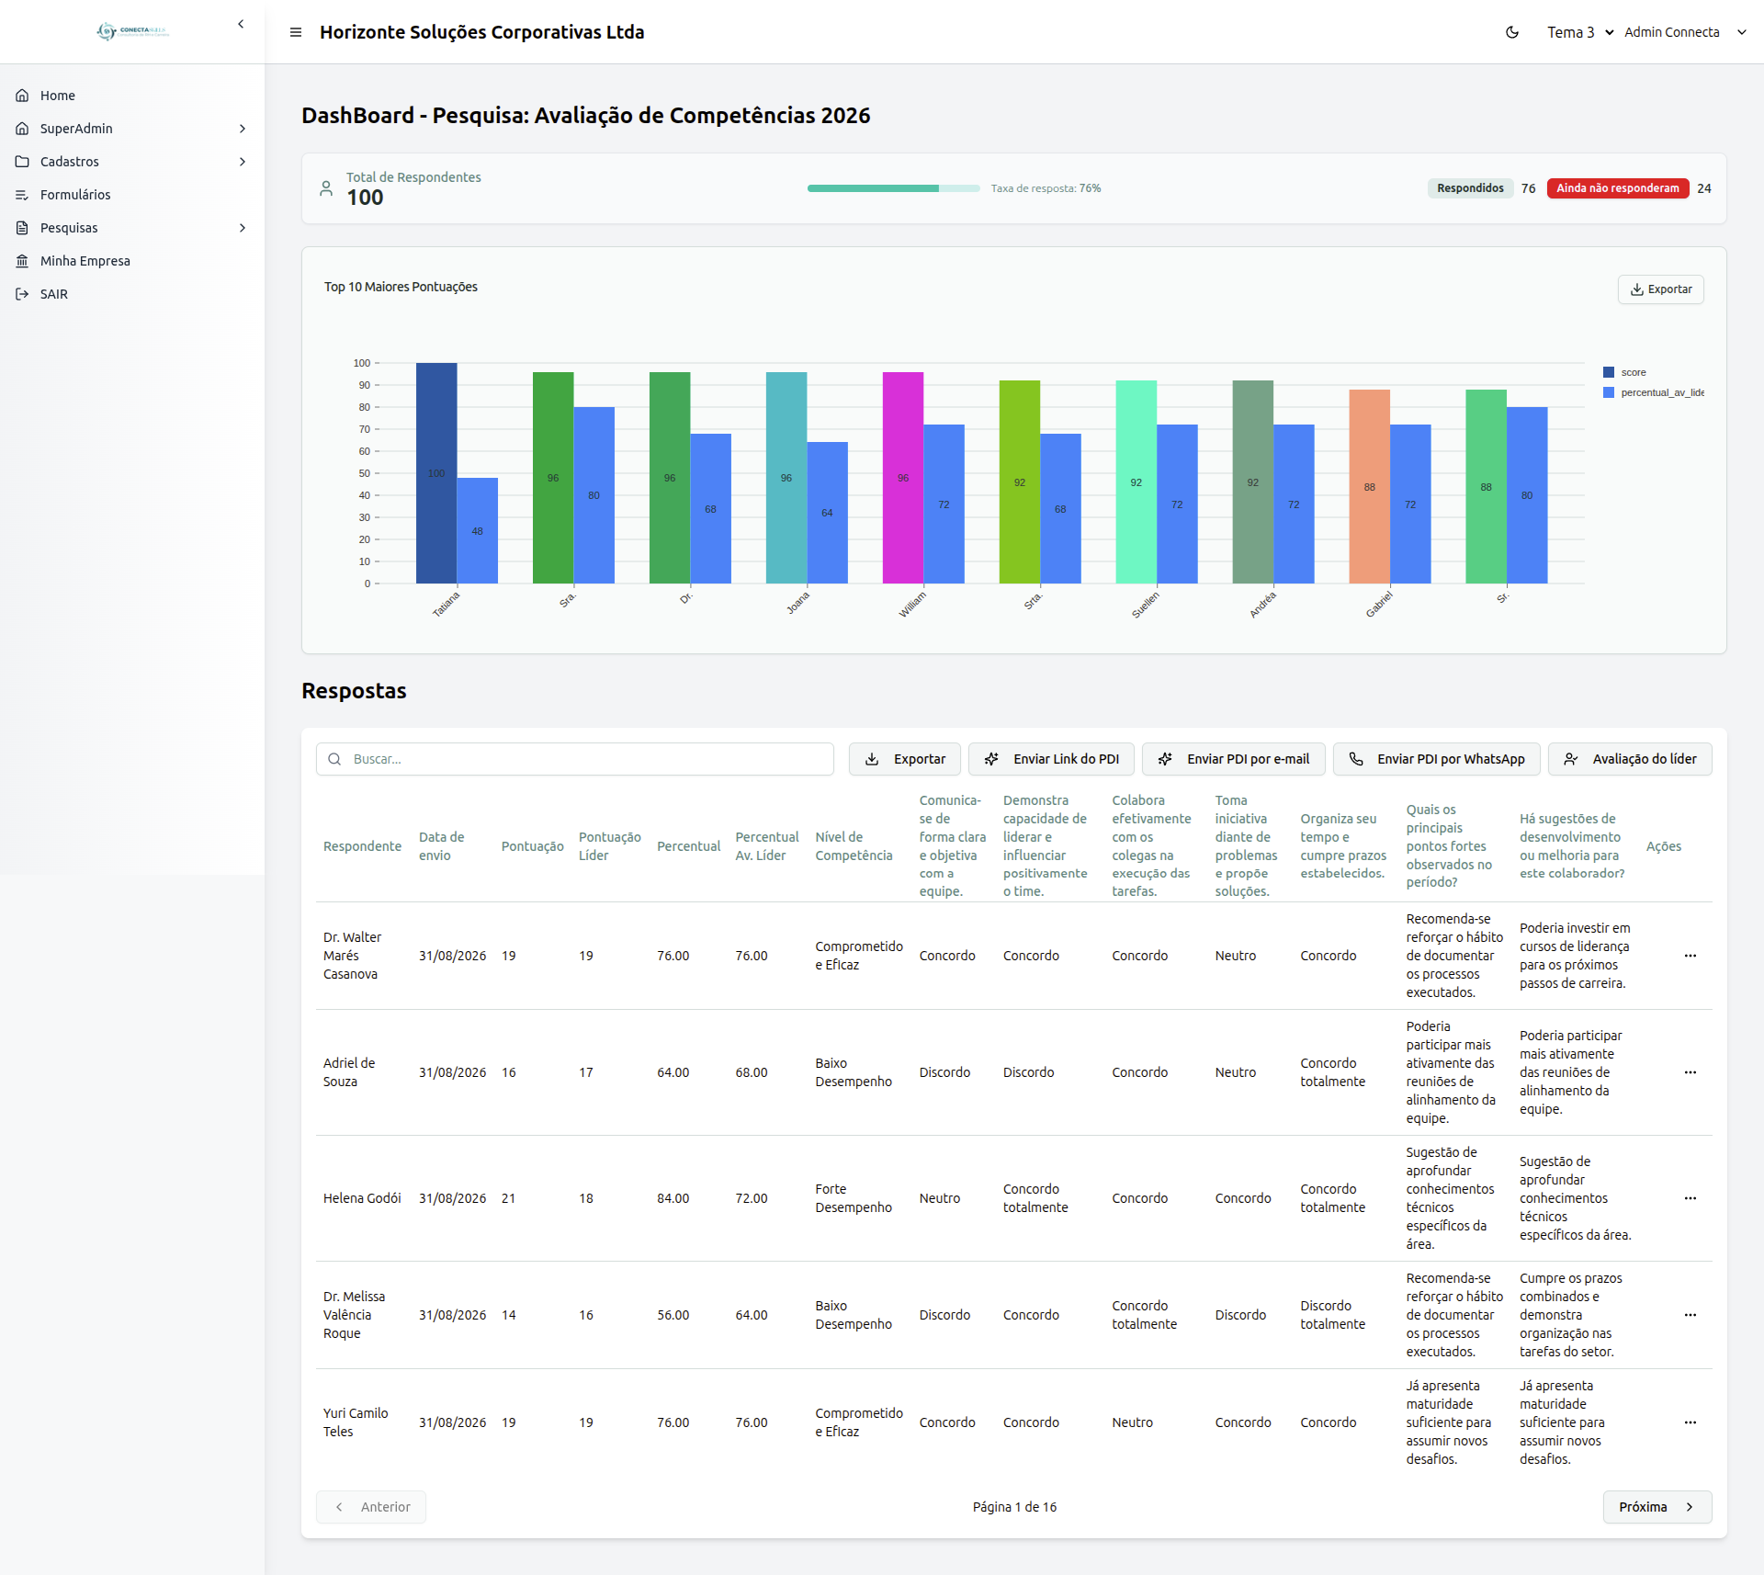Viewport: 1764px width, 1575px height.
Task: Click Cadastros folder icon
Action: [x=22, y=162]
